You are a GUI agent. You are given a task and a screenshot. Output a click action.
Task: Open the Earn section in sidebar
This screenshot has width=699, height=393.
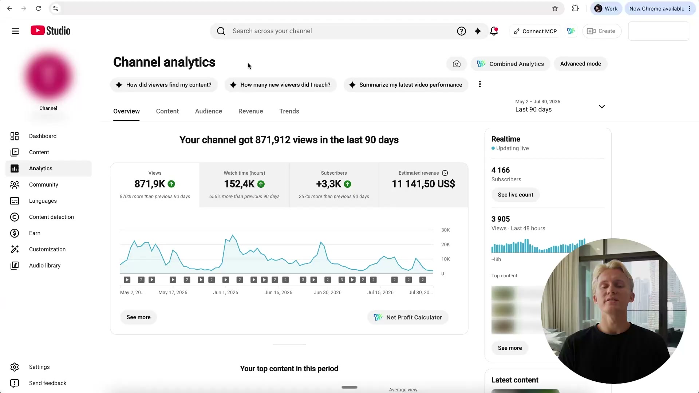coord(49,233)
